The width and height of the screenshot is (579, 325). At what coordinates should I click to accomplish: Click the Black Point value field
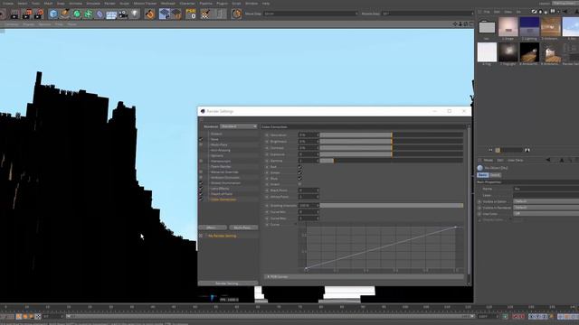(308, 190)
